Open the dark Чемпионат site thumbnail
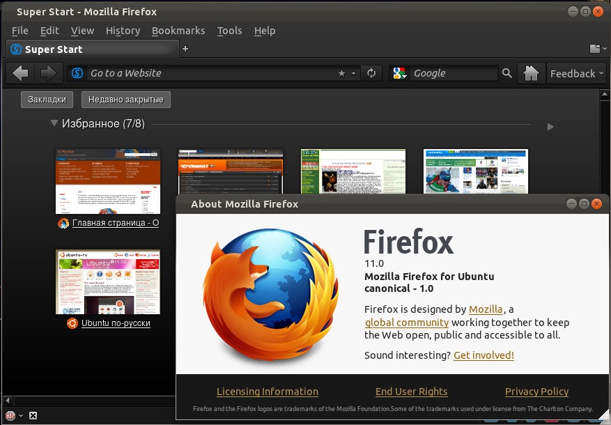Image resolution: width=611 pixels, height=425 pixels. click(x=231, y=171)
